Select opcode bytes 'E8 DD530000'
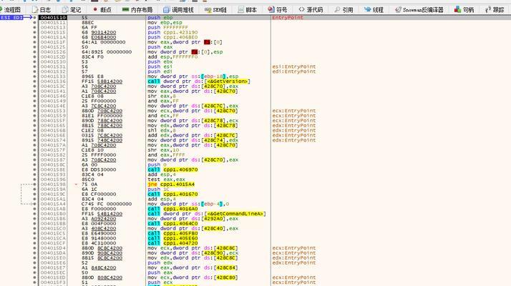The width and height of the screenshot is (511, 286). tap(99, 169)
